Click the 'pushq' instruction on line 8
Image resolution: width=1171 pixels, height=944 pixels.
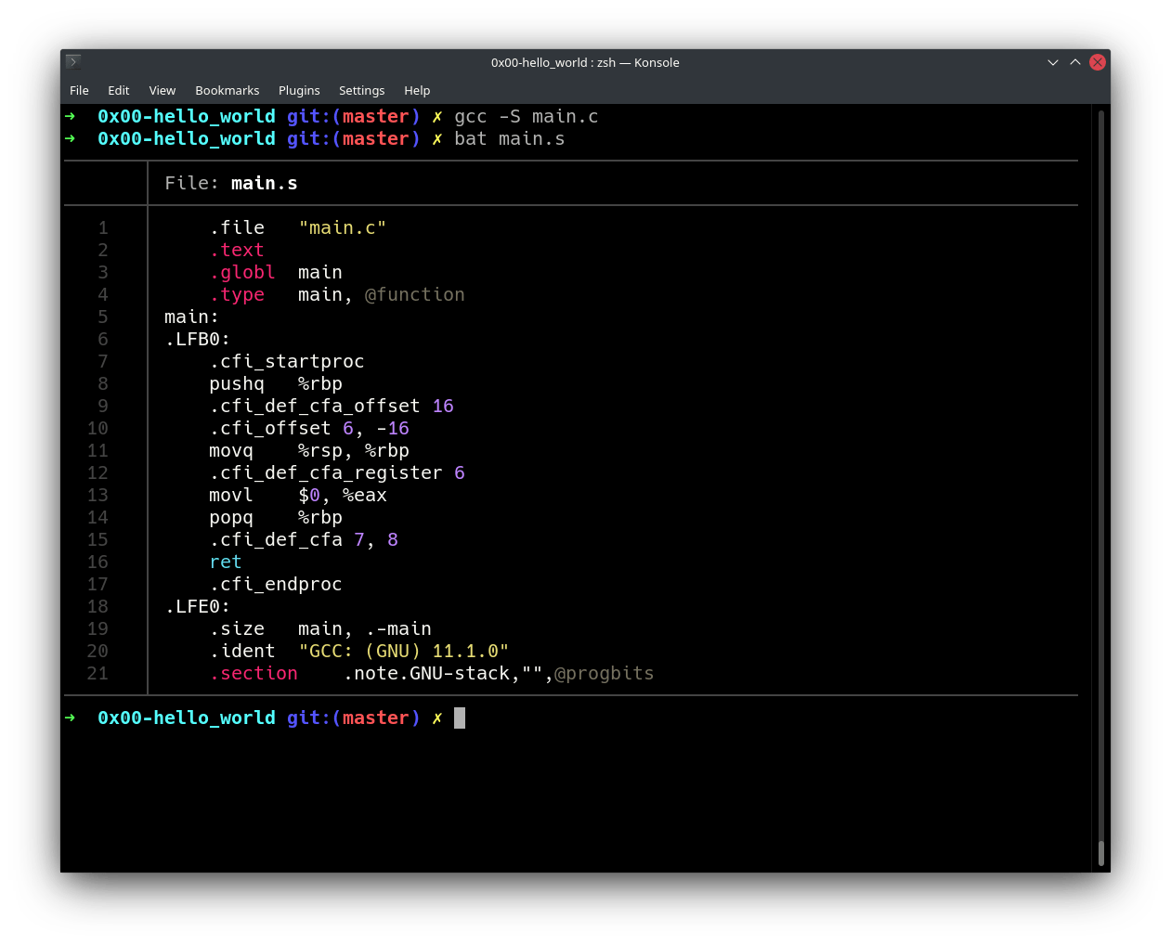237,383
